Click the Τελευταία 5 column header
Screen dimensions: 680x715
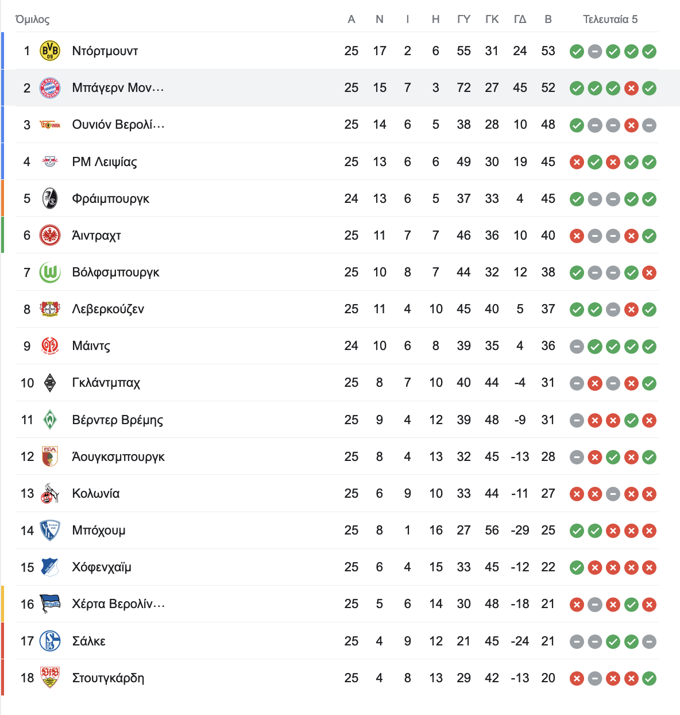coord(611,19)
